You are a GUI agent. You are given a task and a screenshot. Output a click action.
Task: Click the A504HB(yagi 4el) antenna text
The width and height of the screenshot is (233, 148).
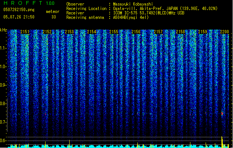pyautogui.click(x=131, y=17)
